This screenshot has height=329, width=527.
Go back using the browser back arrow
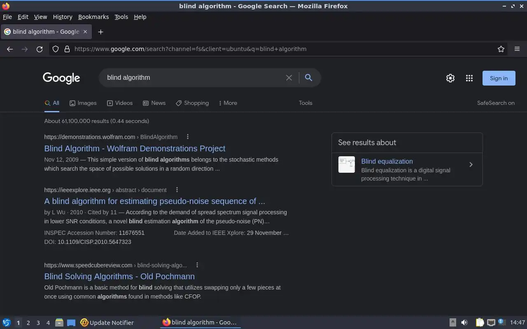[10, 49]
